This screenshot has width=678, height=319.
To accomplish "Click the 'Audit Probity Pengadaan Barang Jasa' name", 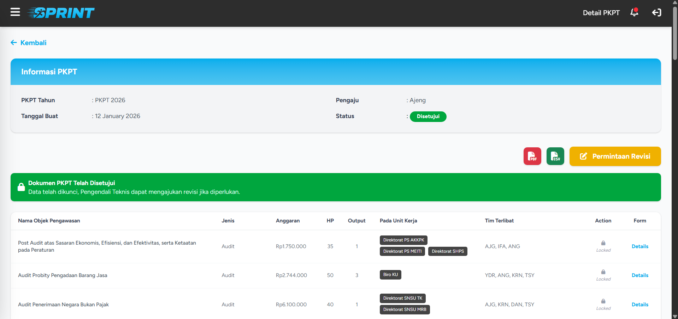I will (x=63, y=275).
